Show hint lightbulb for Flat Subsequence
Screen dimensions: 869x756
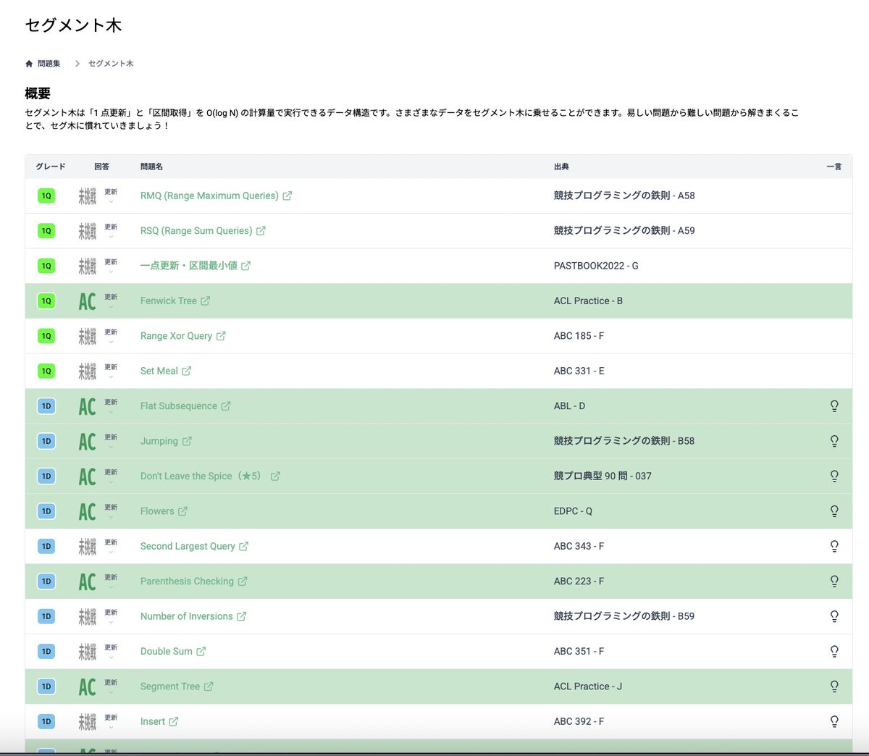coord(834,406)
